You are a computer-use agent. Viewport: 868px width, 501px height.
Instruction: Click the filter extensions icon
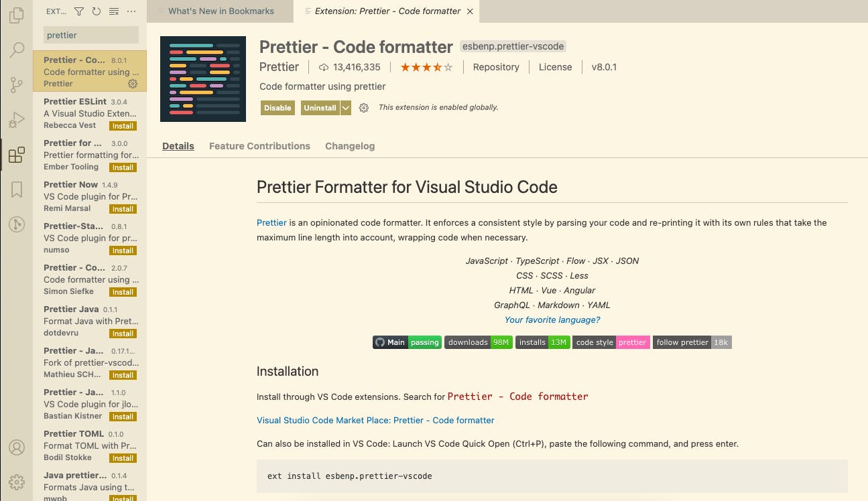pyautogui.click(x=79, y=11)
